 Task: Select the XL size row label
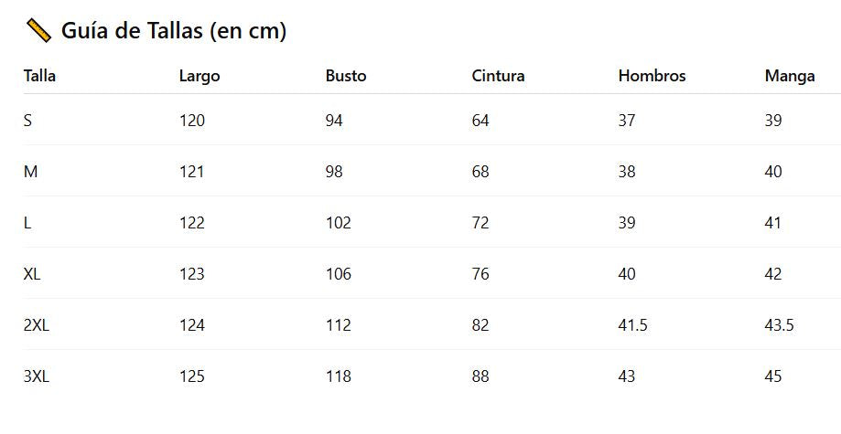click(33, 273)
